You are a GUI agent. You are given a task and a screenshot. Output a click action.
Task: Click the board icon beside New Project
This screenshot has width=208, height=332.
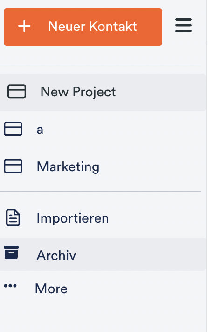(17, 92)
